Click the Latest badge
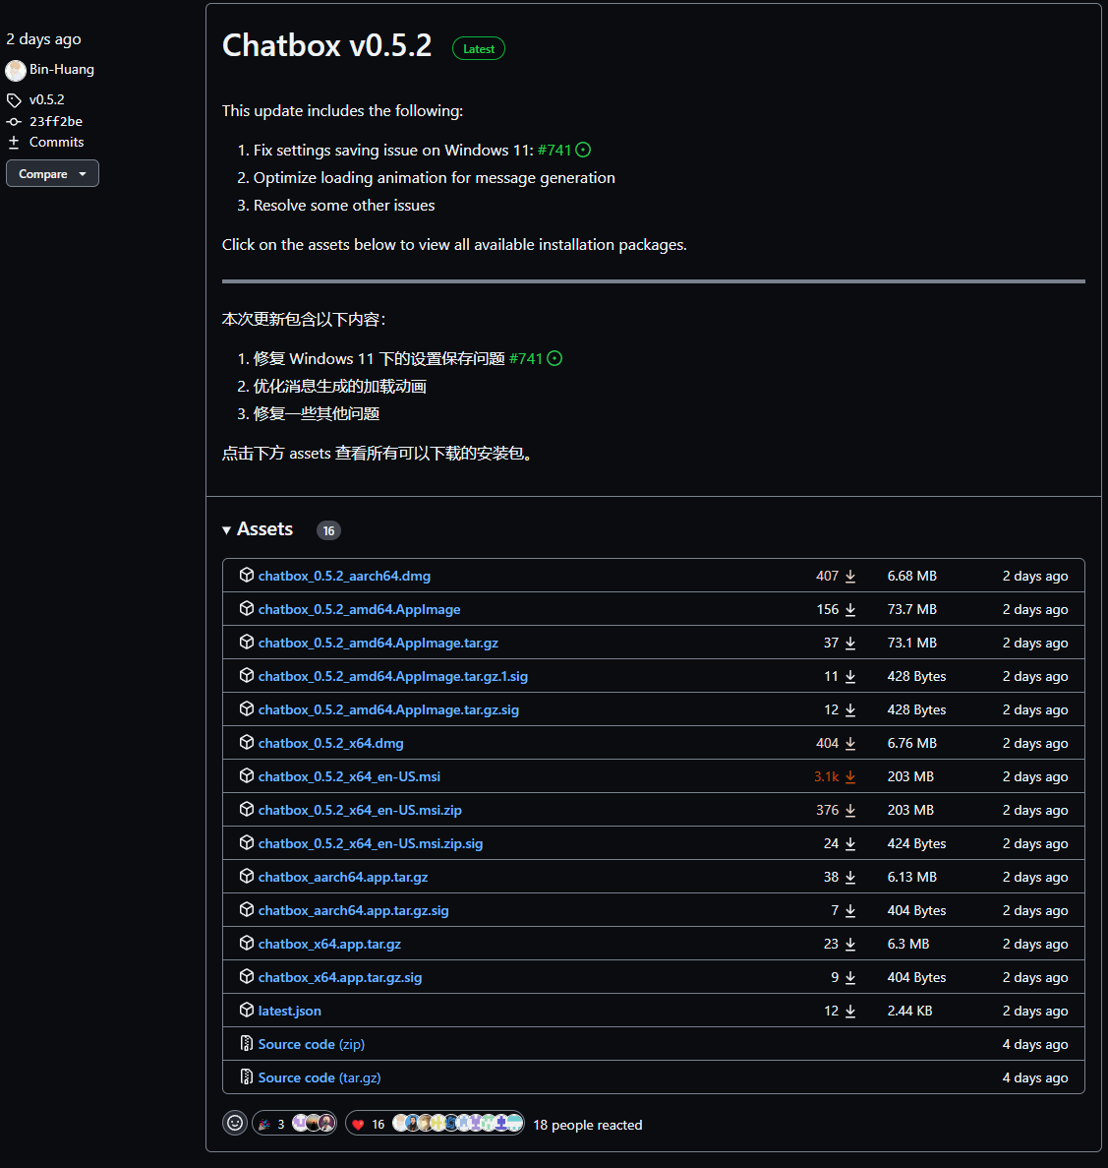 click(x=478, y=47)
